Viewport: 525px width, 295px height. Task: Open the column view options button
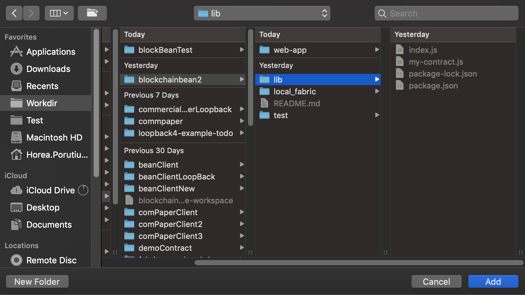[x=59, y=13]
